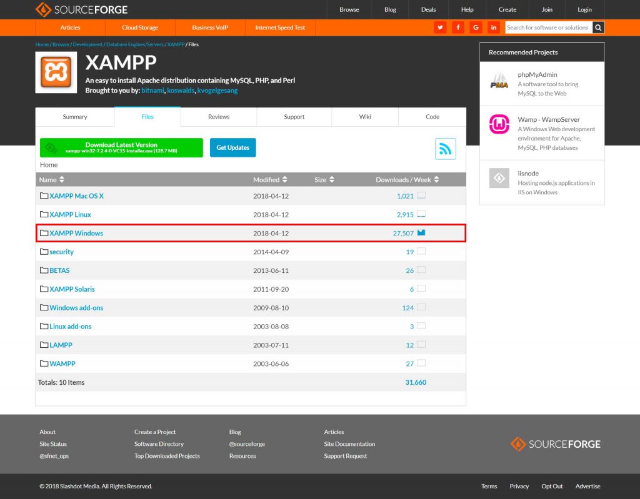
Task: Open the Browse menu in header
Action: [x=349, y=9]
